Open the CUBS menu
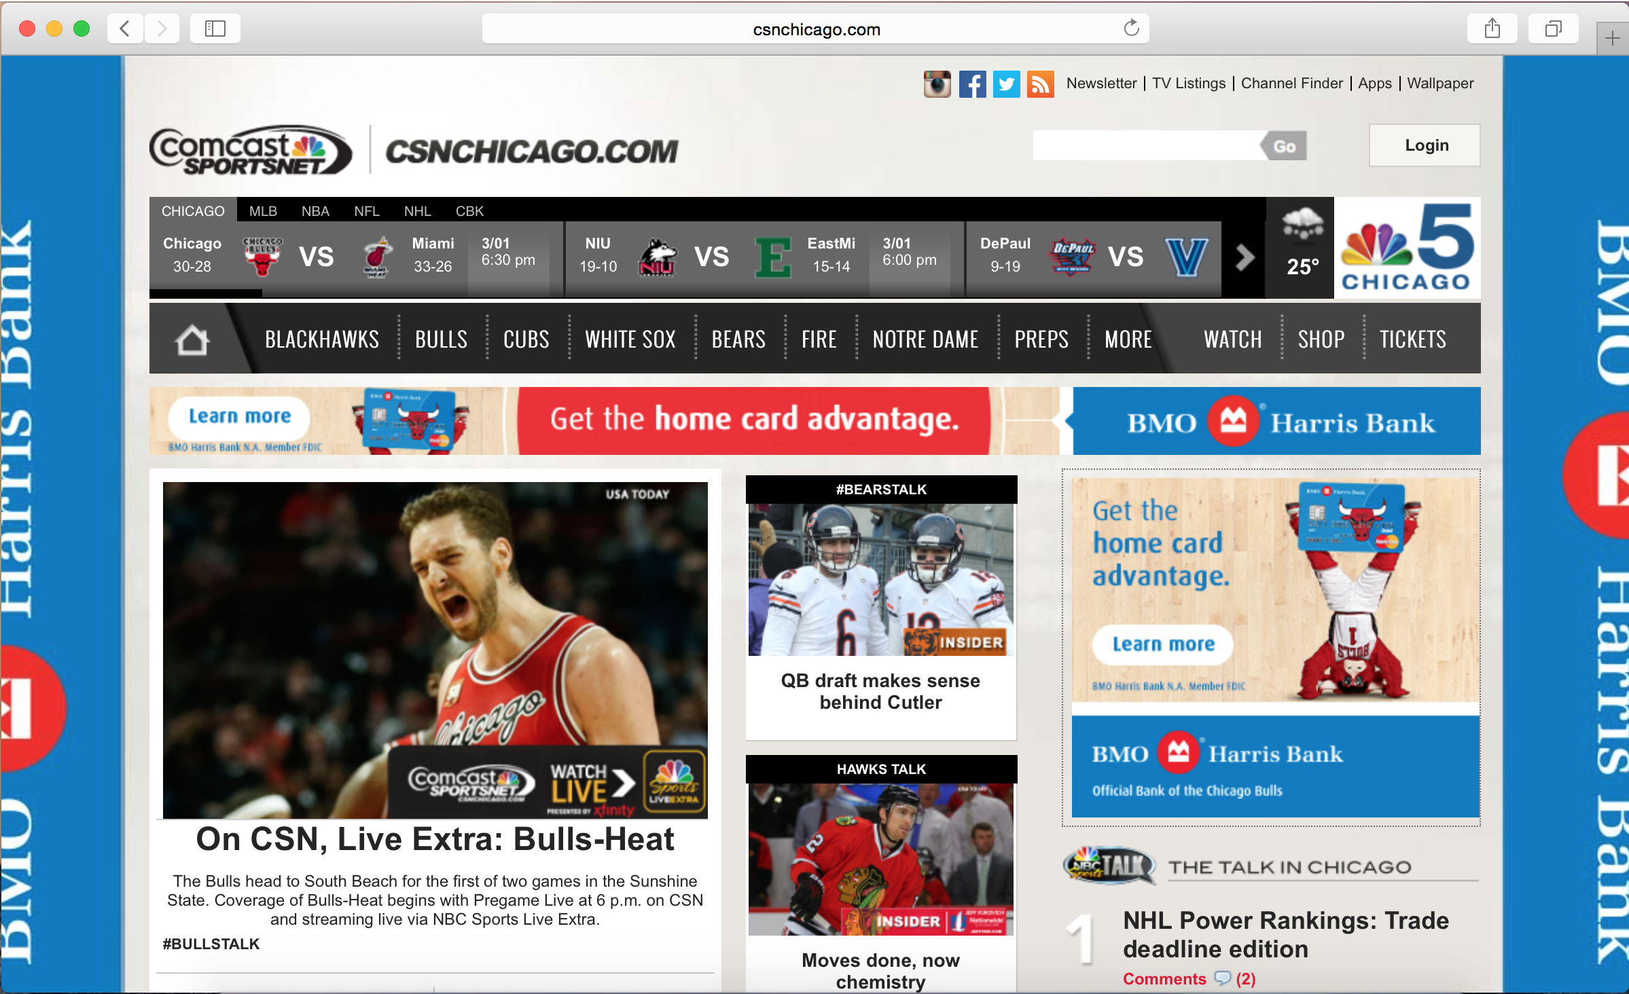Image resolution: width=1629 pixels, height=994 pixels. point(526,339)
